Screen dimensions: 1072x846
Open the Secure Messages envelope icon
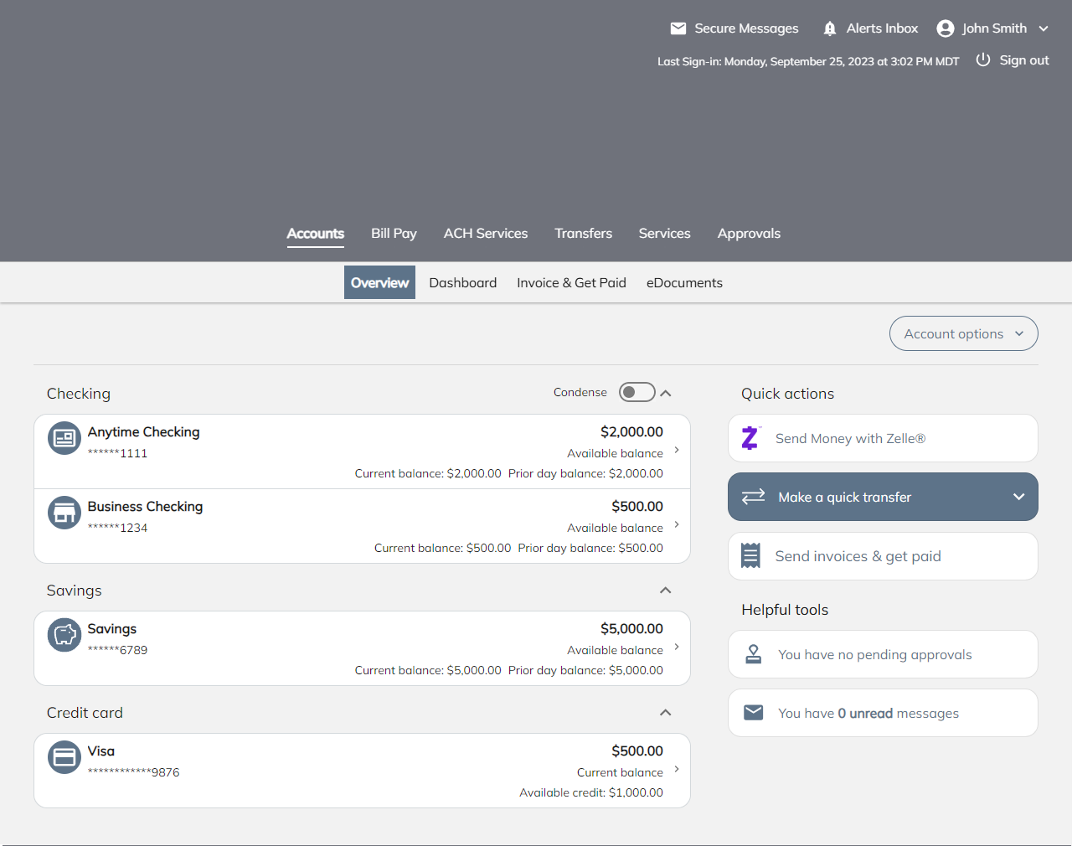[x=678, y=28]
